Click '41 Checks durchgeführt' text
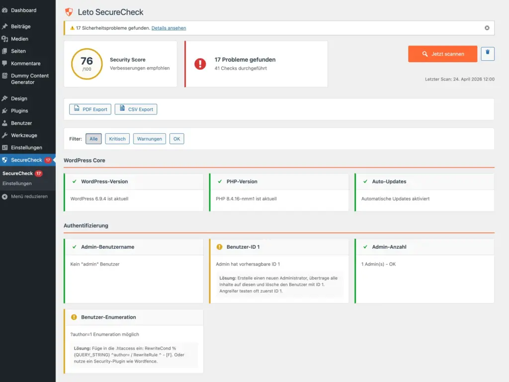Viewport: 509px width, 382px height. [x=241, y=68]
